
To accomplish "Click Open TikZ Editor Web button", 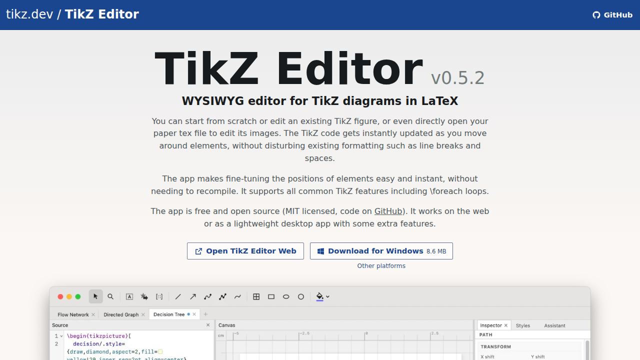I will (245, 251).
